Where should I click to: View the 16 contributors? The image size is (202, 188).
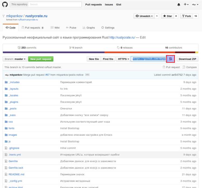[173, 48]
